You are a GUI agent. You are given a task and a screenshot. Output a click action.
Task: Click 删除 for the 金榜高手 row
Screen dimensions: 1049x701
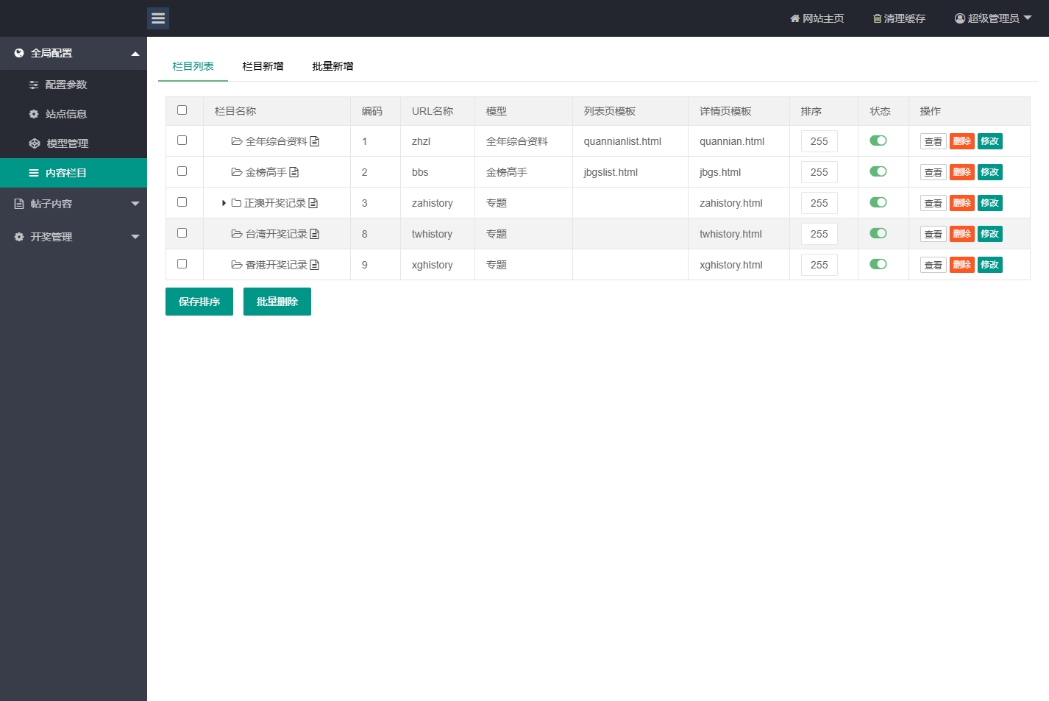pos(962,172)
